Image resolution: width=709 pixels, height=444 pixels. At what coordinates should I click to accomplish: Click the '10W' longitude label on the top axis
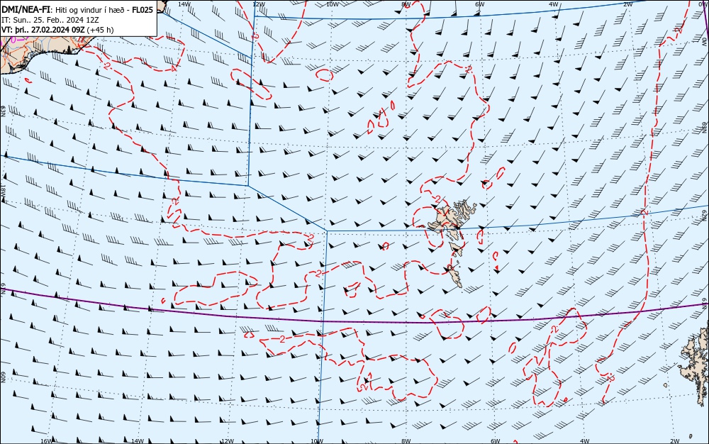333,4
